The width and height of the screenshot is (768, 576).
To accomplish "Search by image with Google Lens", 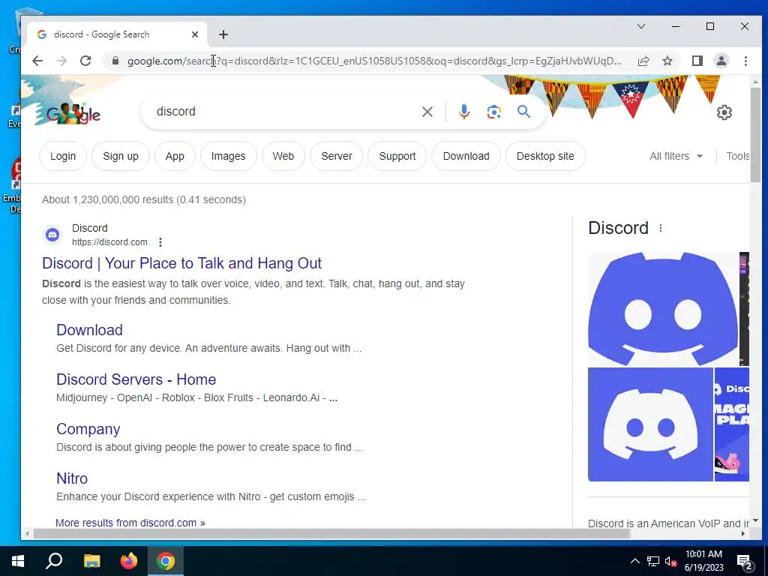I will [x=493, y=112].
